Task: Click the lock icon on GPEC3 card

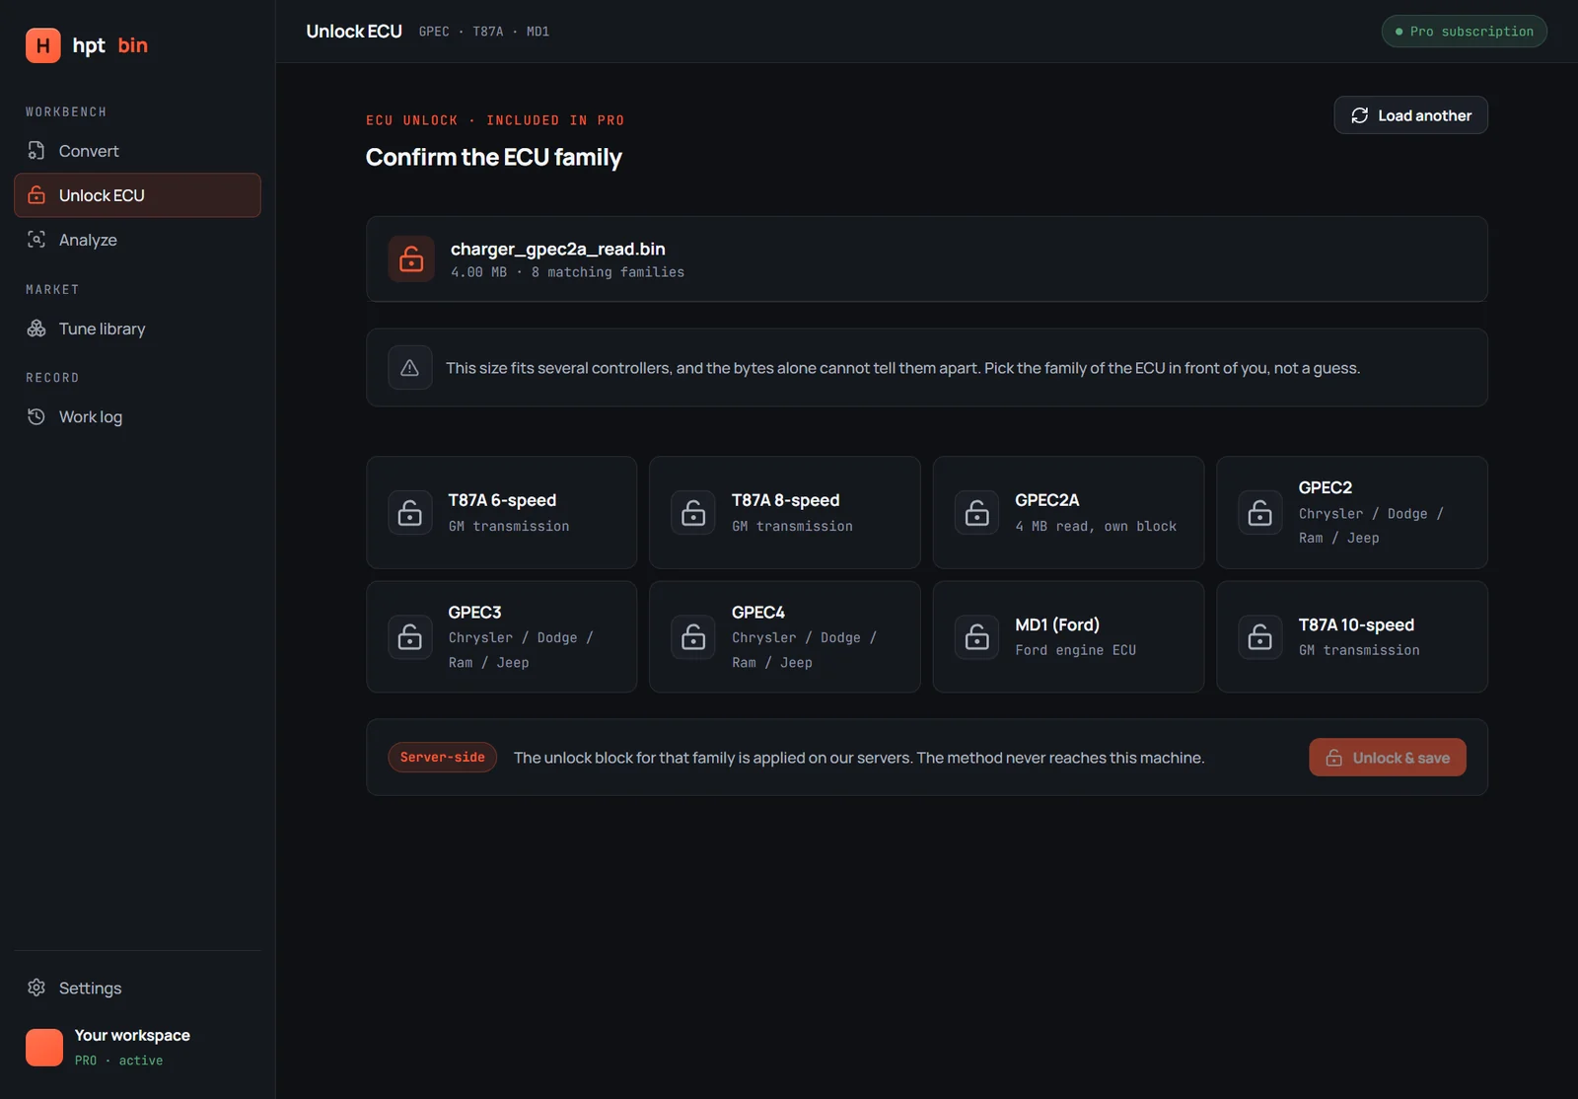Action: [410, 637]
